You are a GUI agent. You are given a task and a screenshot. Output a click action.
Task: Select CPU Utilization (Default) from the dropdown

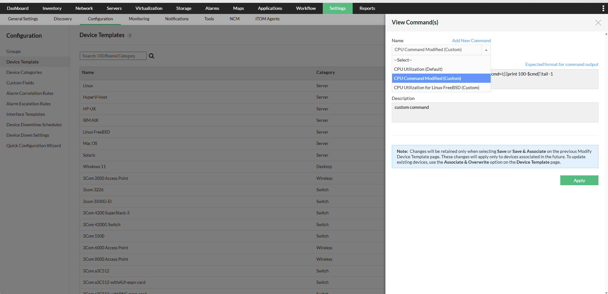[x=418, y=69]
